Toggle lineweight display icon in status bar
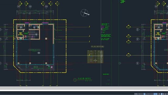Screen dimensions: 168x95 pos(159,94)
